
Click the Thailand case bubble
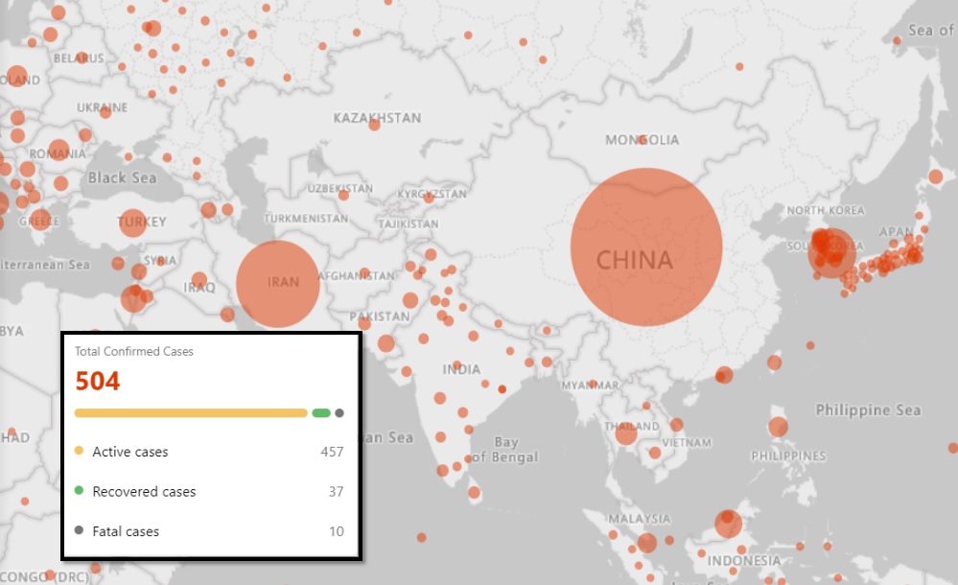point(626,434)
